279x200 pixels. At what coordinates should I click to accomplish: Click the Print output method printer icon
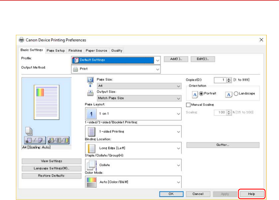(75, 69)
